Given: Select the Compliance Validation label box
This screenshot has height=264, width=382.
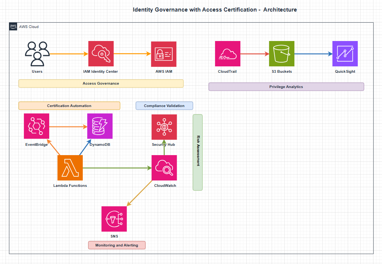Looking at the screenshot, I should point(164,106).
